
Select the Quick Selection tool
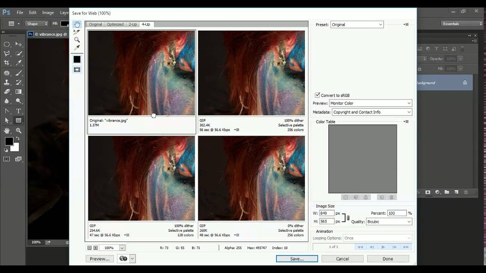pos(18,54)
